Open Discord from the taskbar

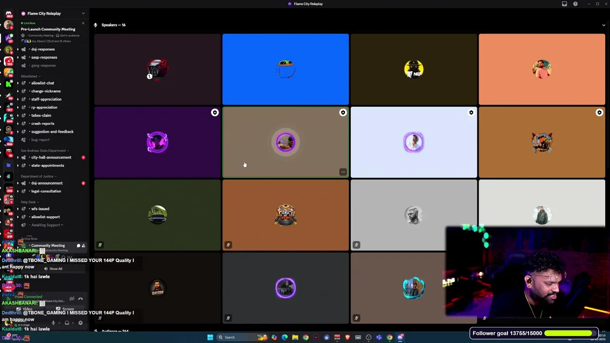(x=400, y=337)
